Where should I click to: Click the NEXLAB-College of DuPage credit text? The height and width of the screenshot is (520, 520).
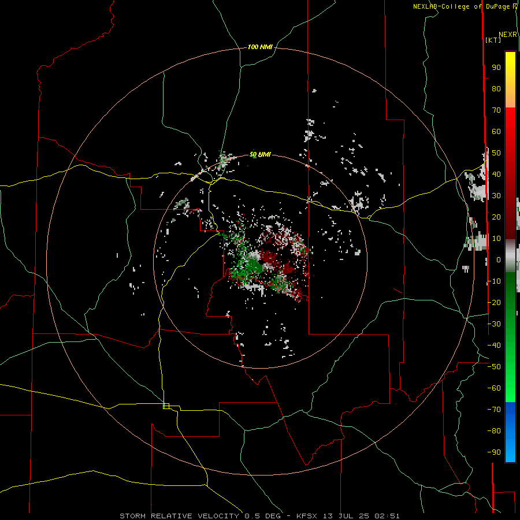(x=462, y=6)
